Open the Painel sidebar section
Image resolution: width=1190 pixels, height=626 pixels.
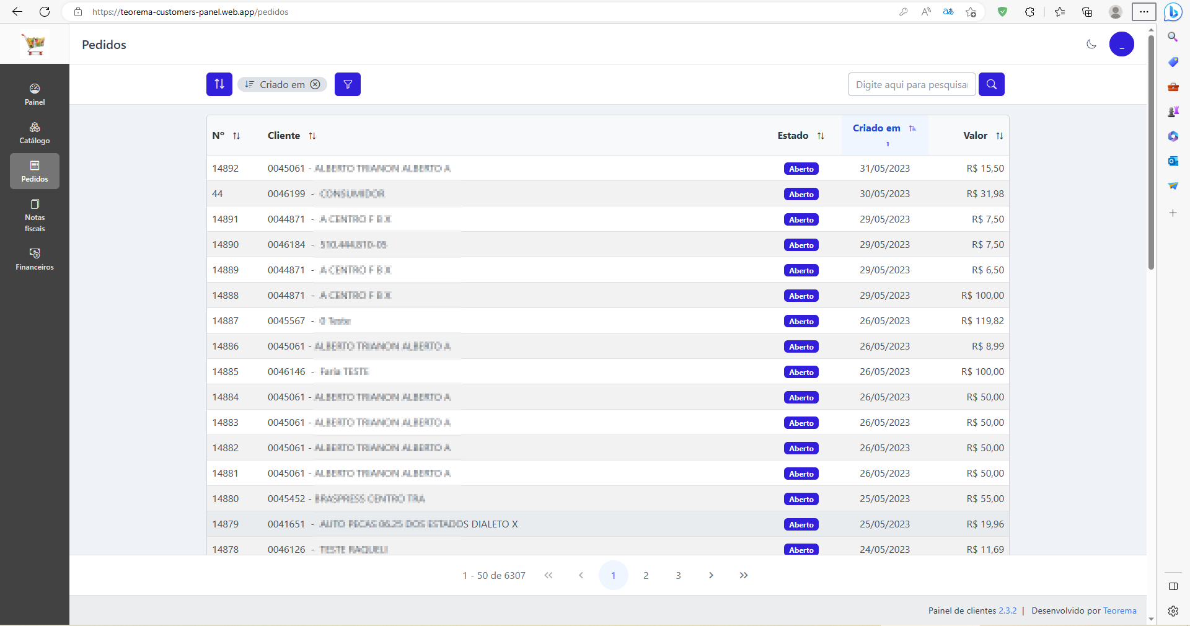click(x=35, y=94)
